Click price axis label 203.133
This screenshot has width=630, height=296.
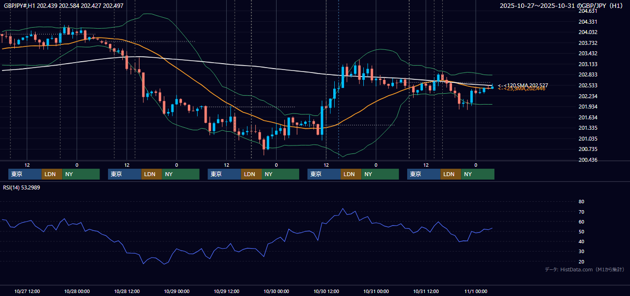pos(588,64)
